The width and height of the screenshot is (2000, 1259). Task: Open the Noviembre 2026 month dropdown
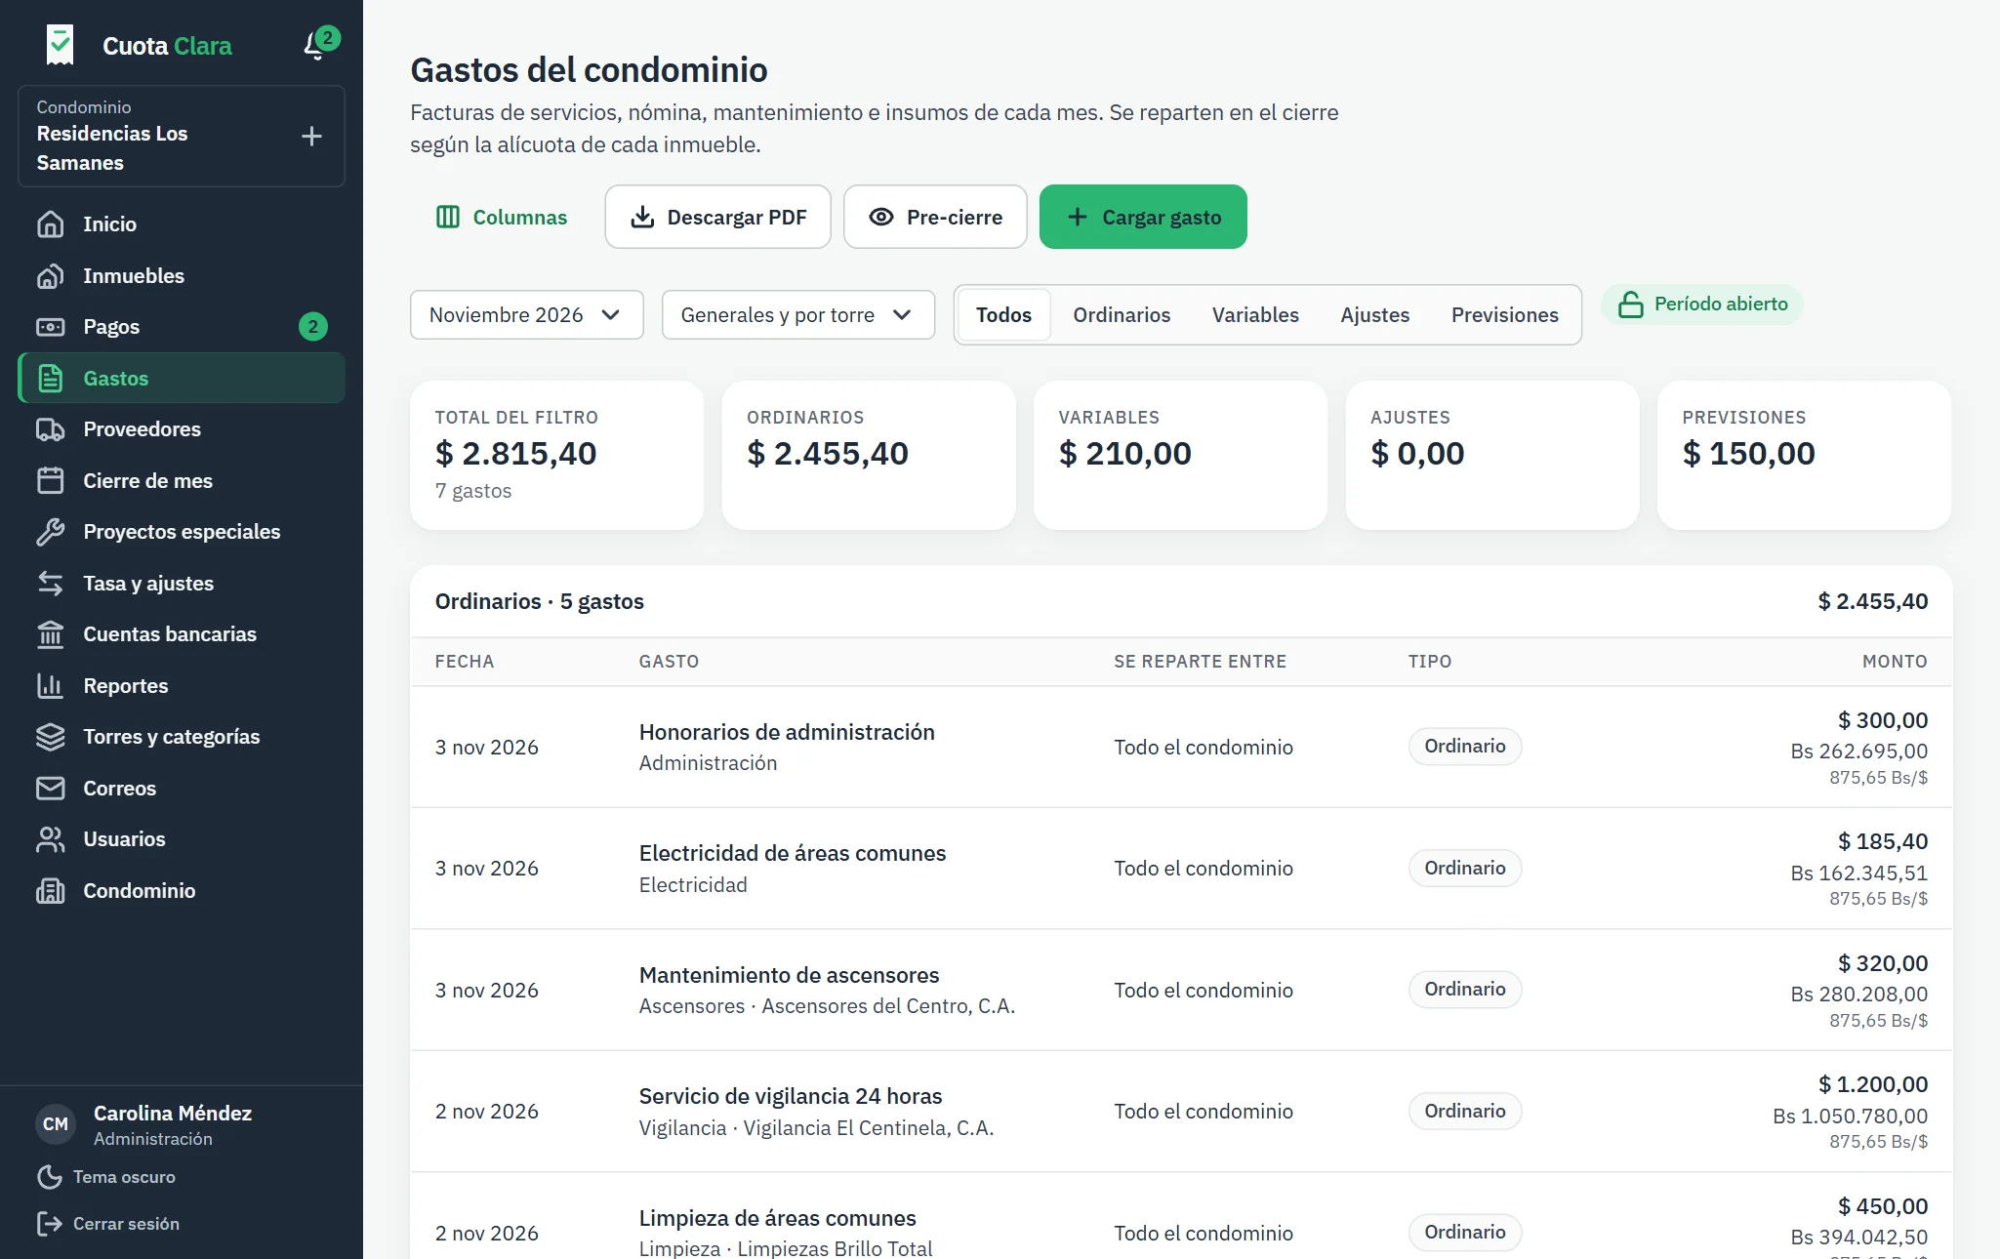pos(526,315)
